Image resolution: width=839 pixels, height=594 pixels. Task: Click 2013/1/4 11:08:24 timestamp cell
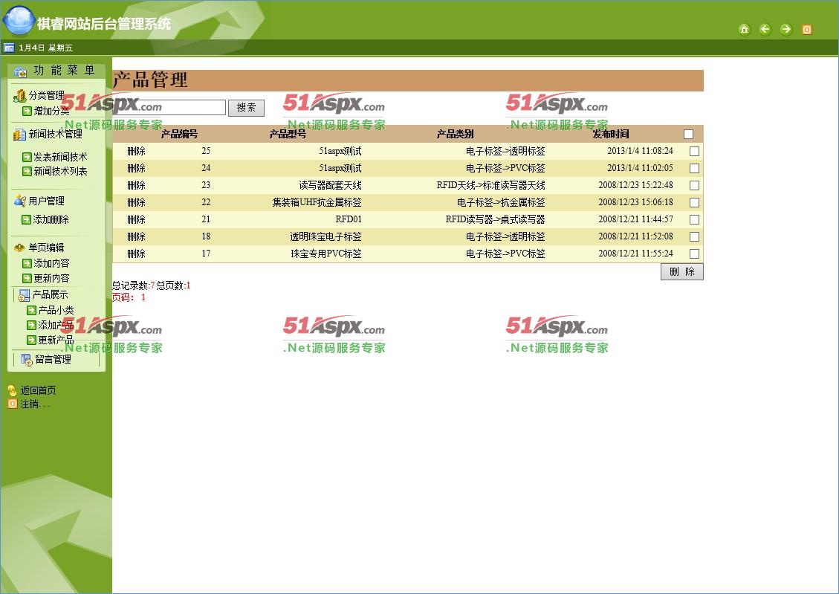point(640,152)
